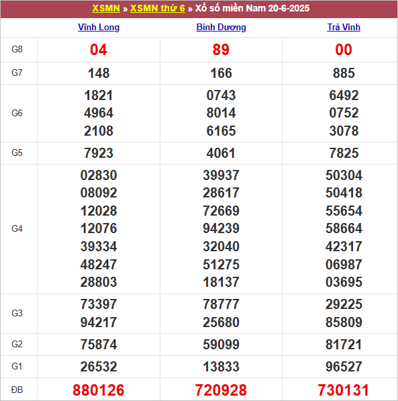Open the XSMN thứ 6 link

coord(158,9)
